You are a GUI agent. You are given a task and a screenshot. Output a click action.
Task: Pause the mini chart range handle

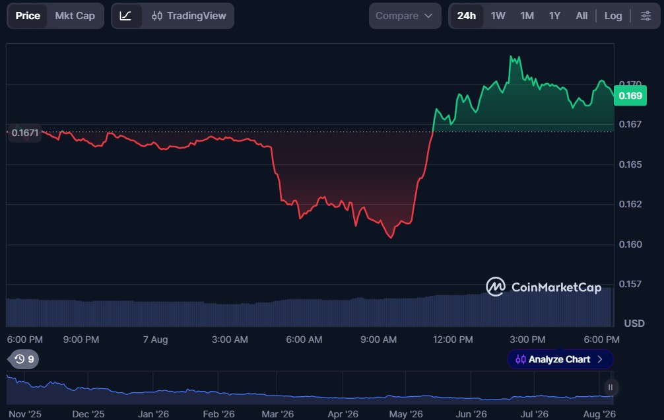tap(611, 388)
